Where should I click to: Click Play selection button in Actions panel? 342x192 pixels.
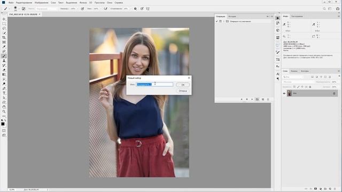[x=252, y=99]
